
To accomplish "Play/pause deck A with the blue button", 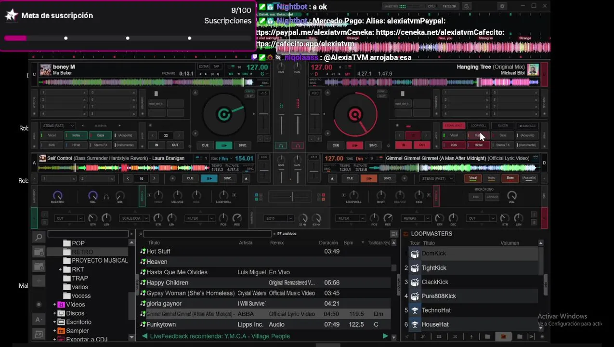I will (x=209, y=178).
